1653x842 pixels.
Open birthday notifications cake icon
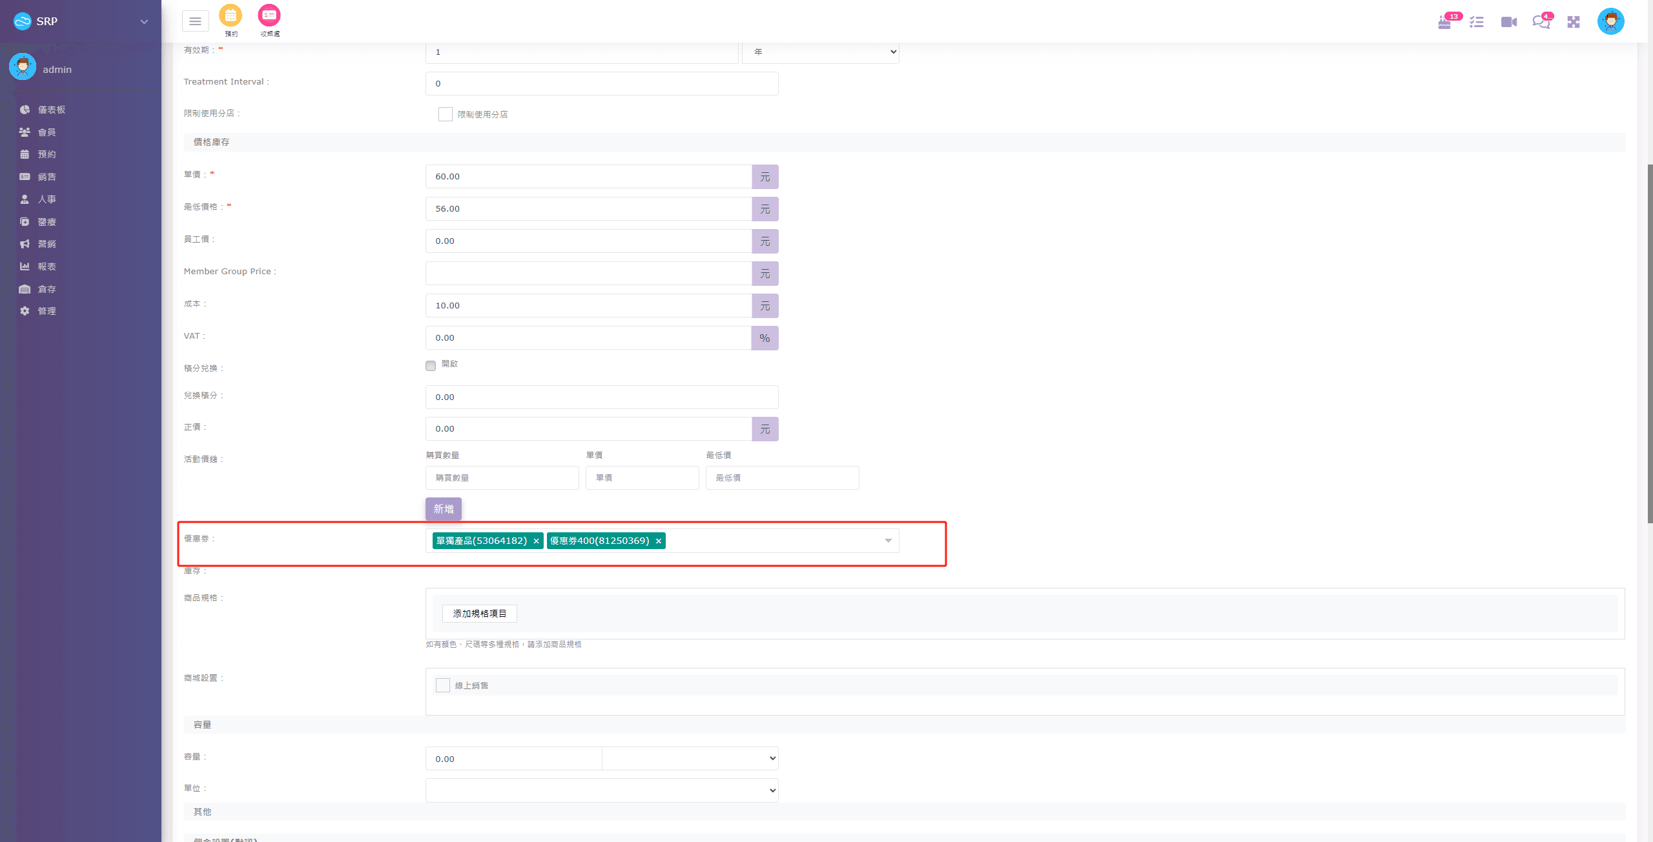click(x=1444, y=23)
